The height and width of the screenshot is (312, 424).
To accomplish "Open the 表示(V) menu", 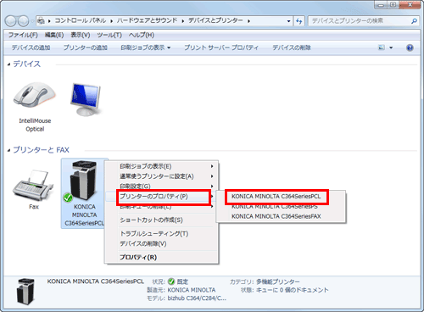I will [81, 35].
